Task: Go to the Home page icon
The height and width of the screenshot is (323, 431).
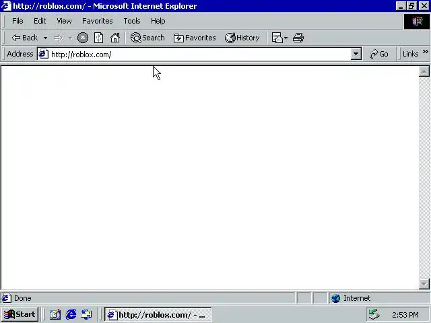Action: 115,38
